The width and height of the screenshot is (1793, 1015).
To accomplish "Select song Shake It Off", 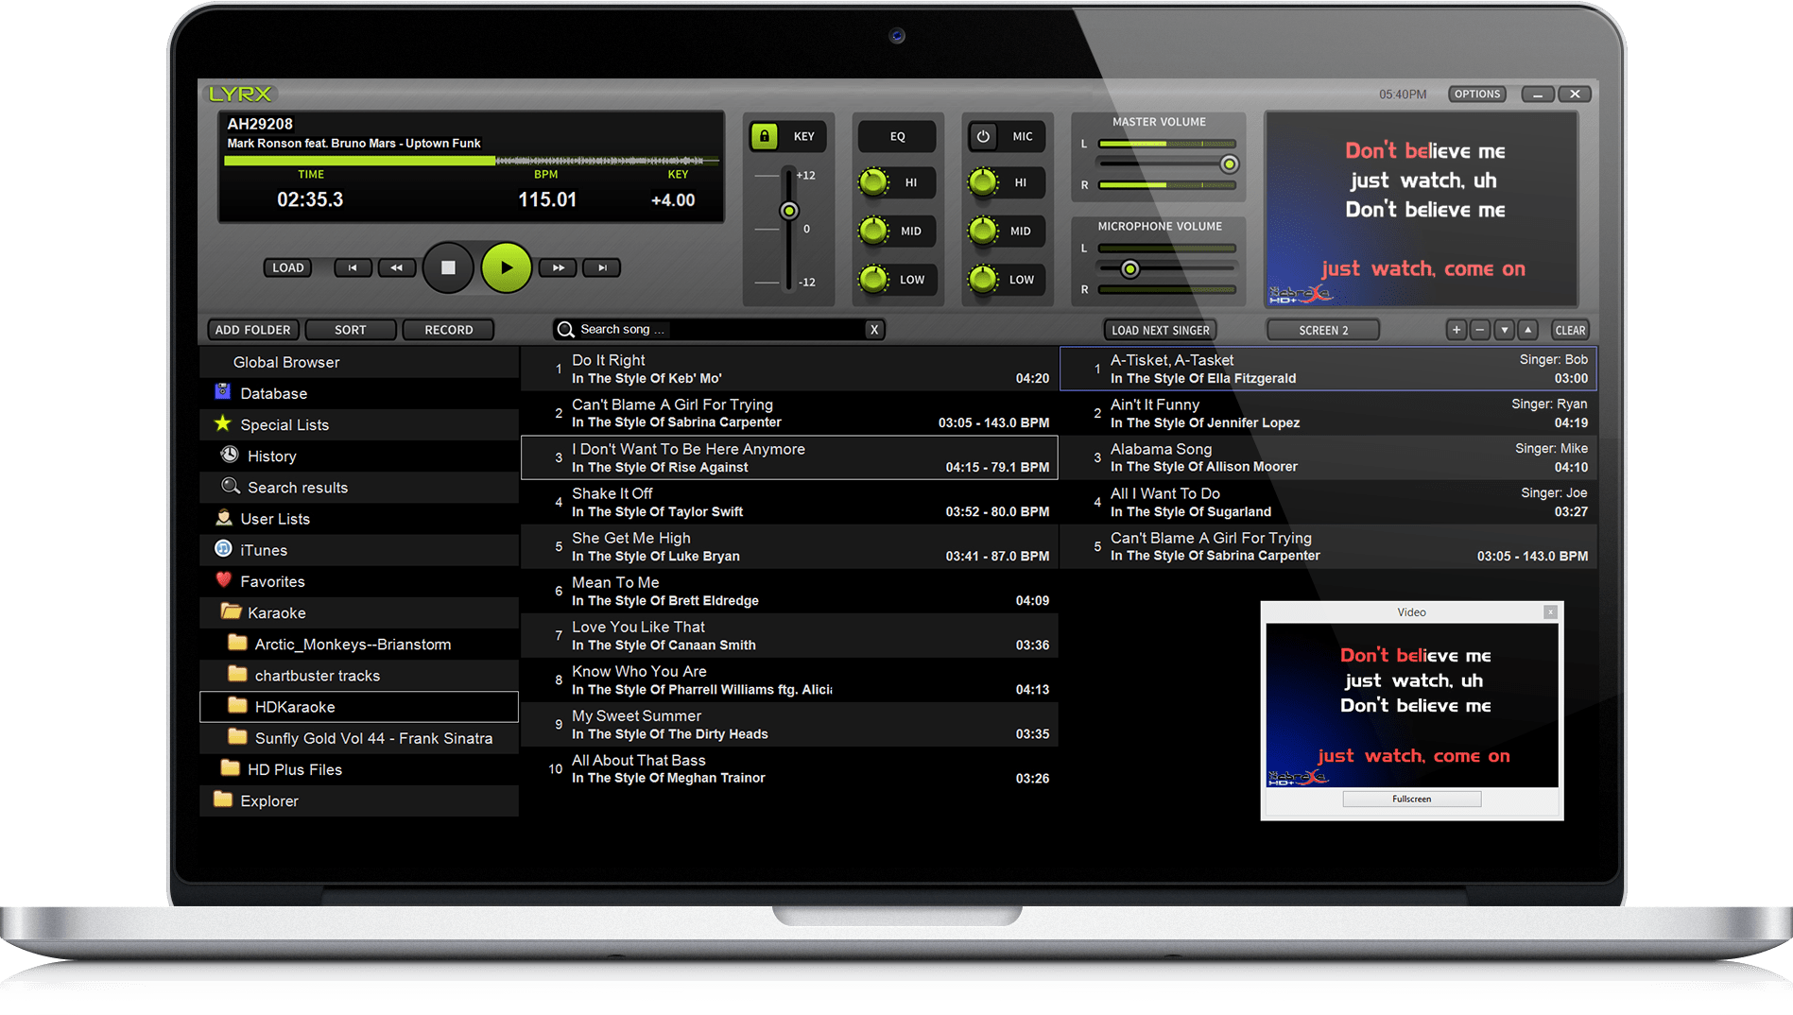I will [x=789, y=502].
